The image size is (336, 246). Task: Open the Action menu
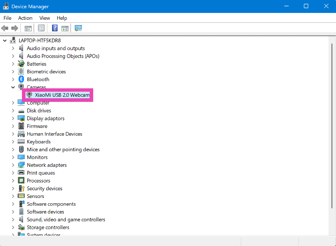(25, 18)
